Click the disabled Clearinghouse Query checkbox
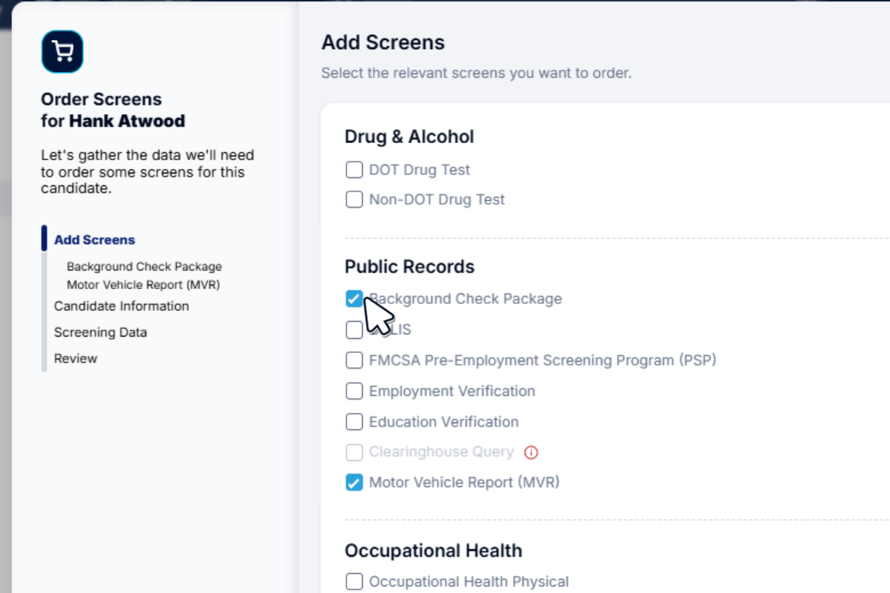 click(355, 452)
